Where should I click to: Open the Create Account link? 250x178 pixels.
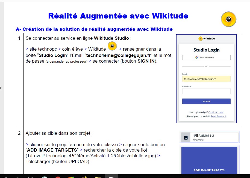216,112
